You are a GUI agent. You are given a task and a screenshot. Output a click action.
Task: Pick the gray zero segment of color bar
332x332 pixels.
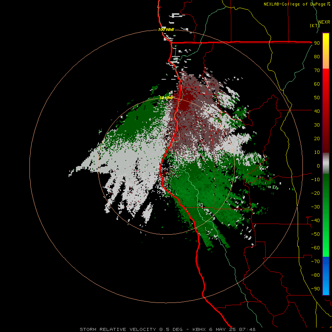coord(326,163)
